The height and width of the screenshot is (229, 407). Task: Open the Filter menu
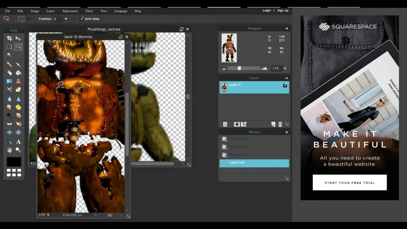[89, 11]
